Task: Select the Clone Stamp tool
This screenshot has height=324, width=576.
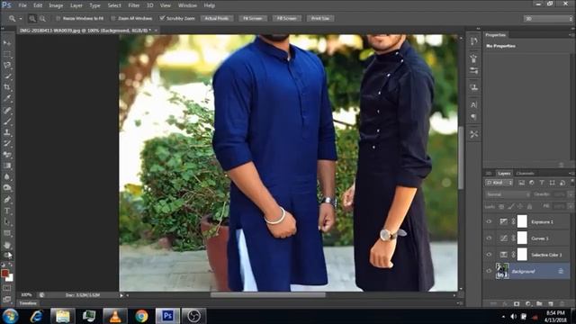Action: [7, 132]
